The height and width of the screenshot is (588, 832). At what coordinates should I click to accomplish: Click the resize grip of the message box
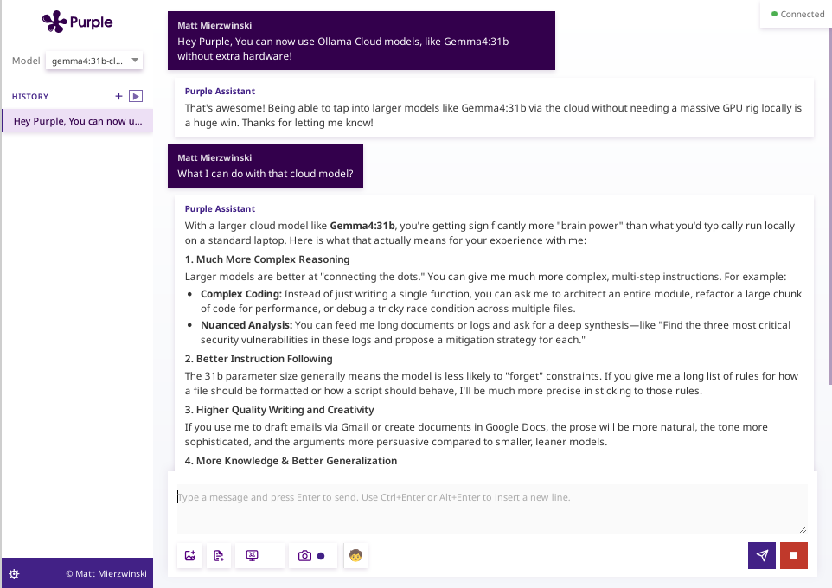click(803, 529)
